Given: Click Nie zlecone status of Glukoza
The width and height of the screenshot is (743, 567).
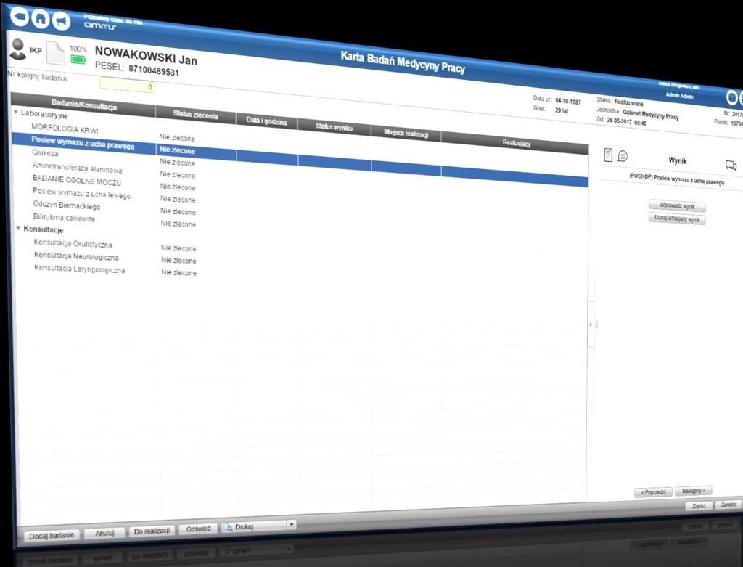Looking at the screenshot, I should tap(177, 162).
